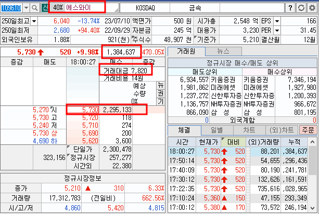Click the 단일가 label
319x214 pixels.
click(83, 150)
